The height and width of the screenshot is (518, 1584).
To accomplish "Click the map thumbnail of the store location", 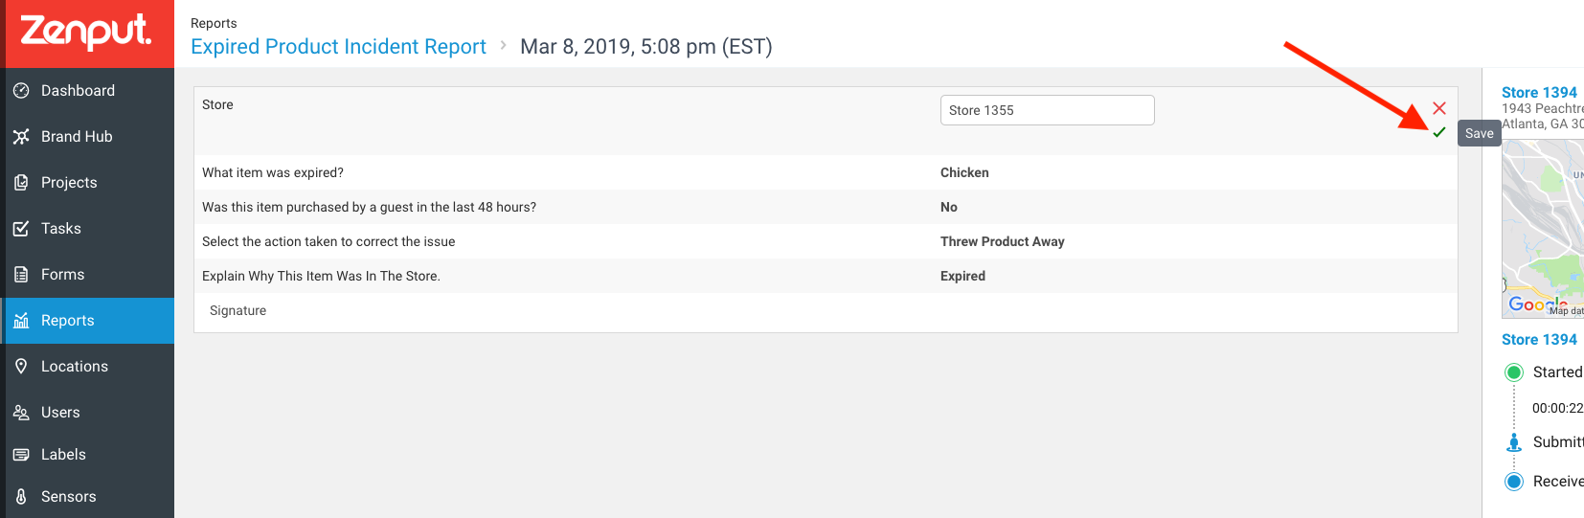I will [x=1543, y=229].
